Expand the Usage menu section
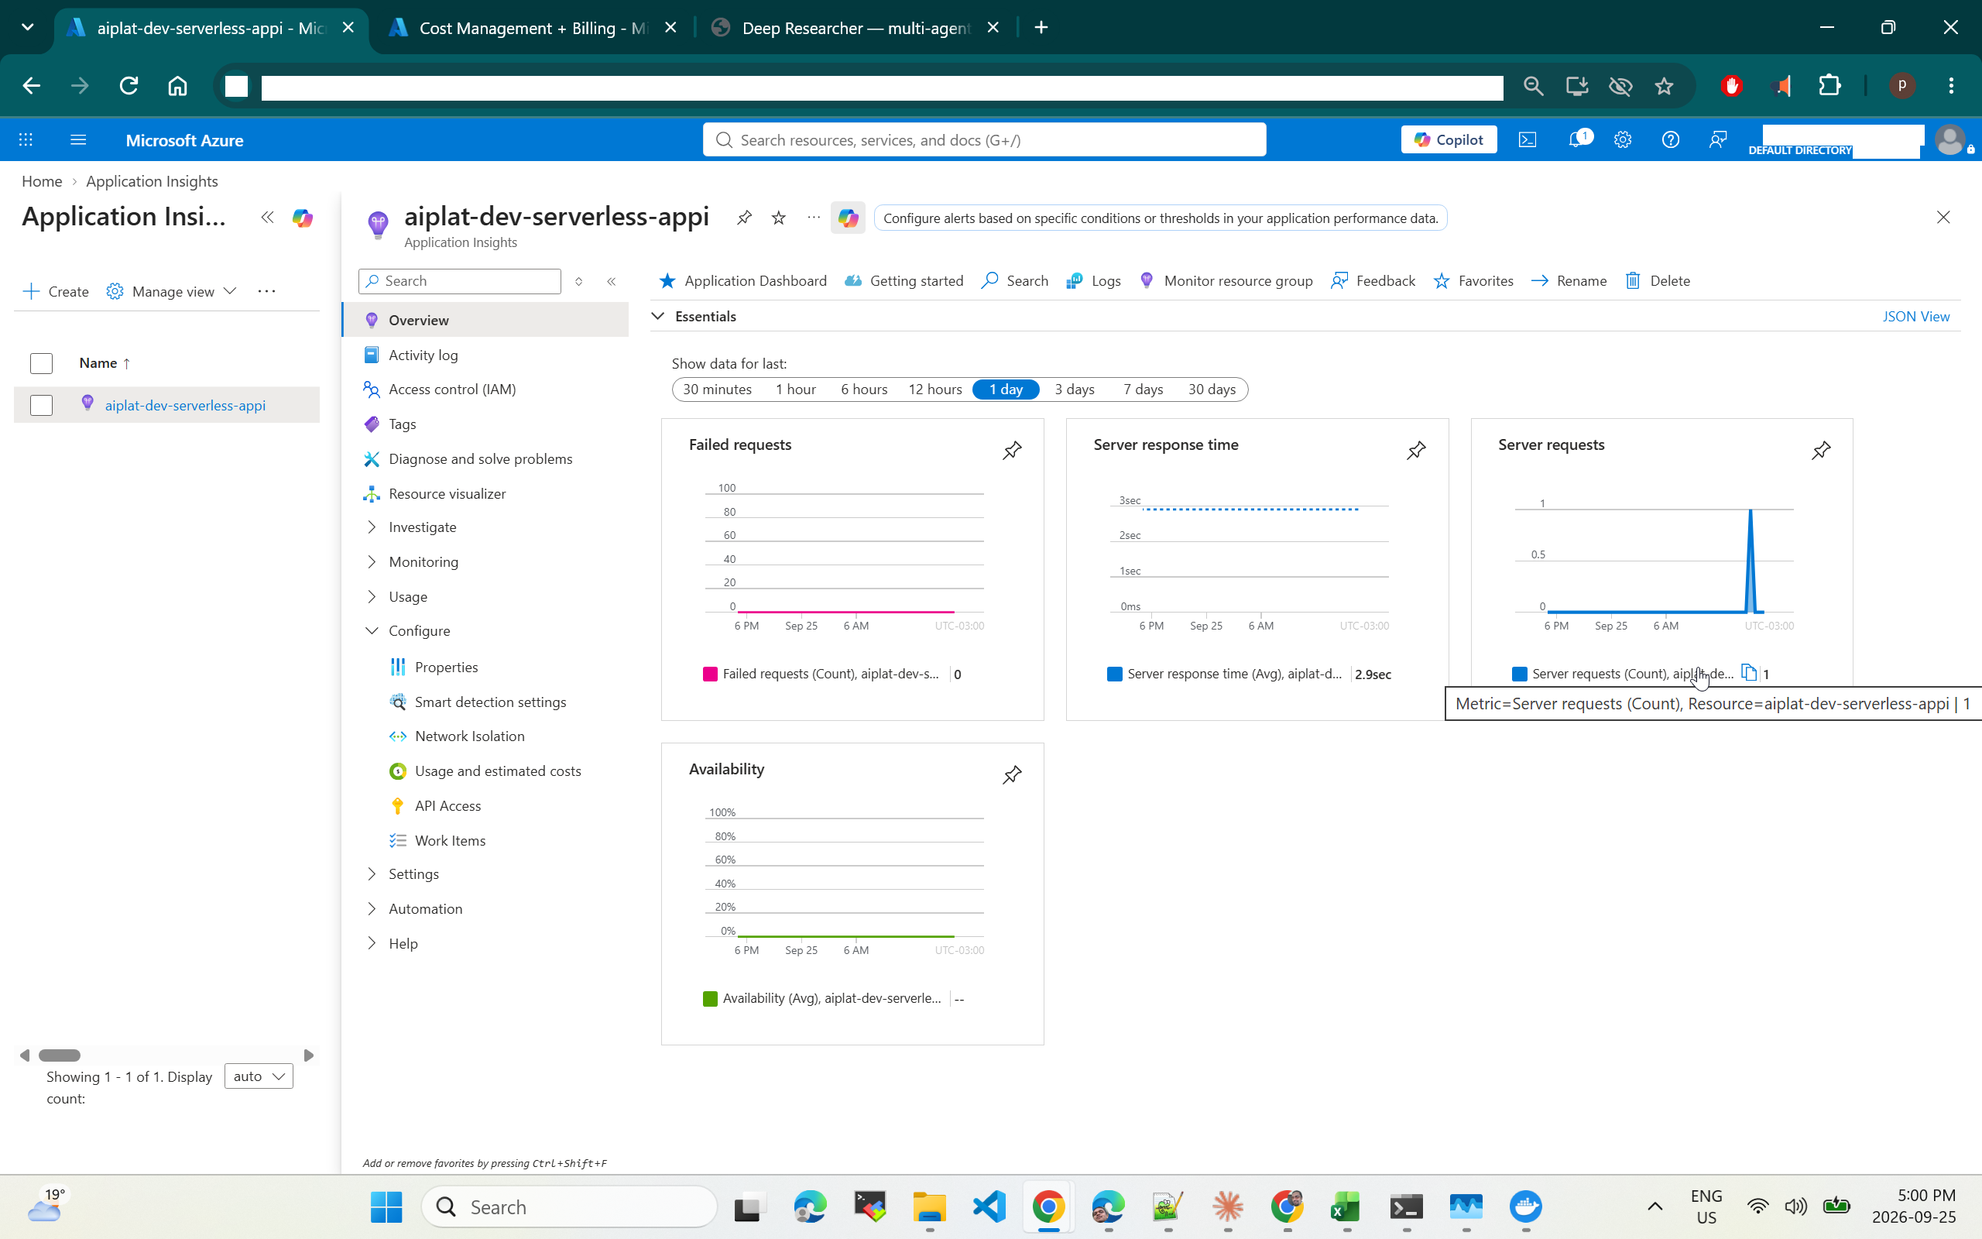Screen dimensions: 1982x1239 tap(371, 596)
